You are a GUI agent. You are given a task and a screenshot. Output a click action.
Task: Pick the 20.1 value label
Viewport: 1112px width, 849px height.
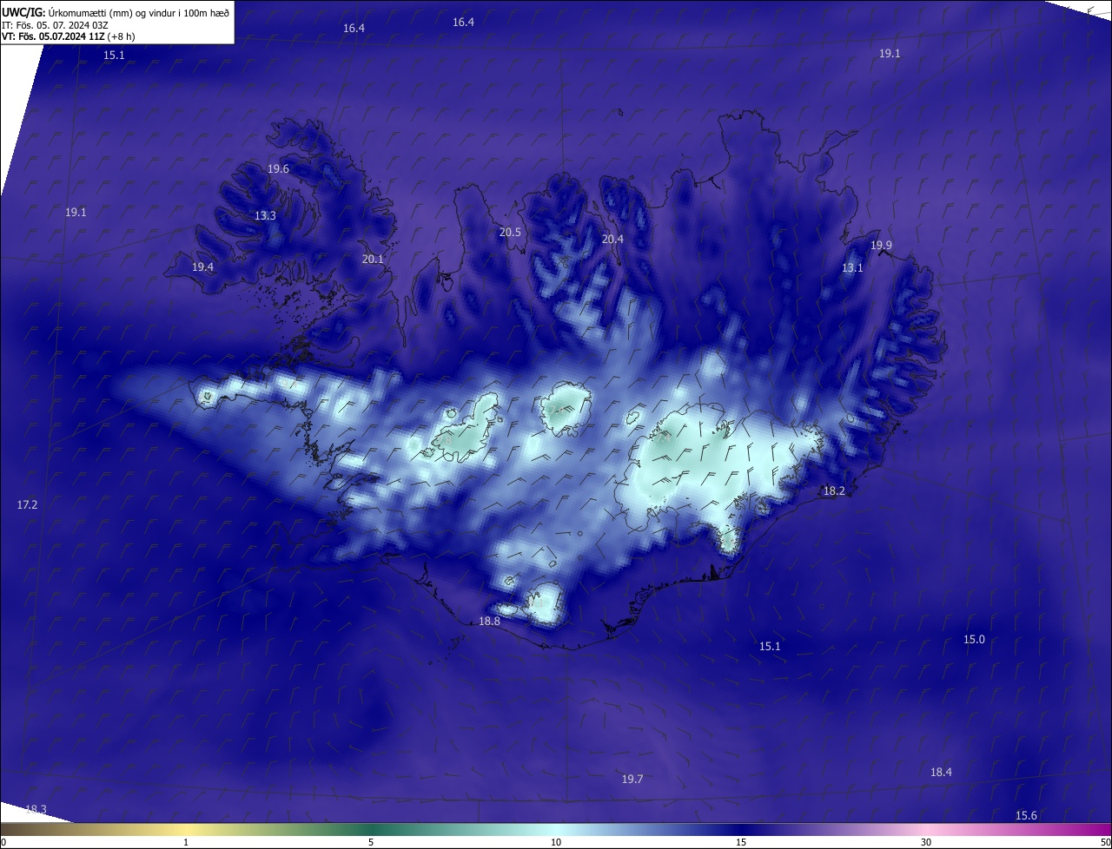373,259
